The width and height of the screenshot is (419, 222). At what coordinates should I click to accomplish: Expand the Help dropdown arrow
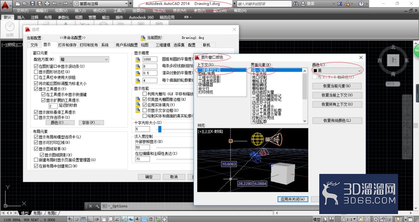(x=367, y=4)
